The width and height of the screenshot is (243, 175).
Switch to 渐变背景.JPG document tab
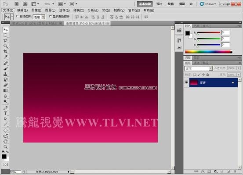(x=87, y=23)
